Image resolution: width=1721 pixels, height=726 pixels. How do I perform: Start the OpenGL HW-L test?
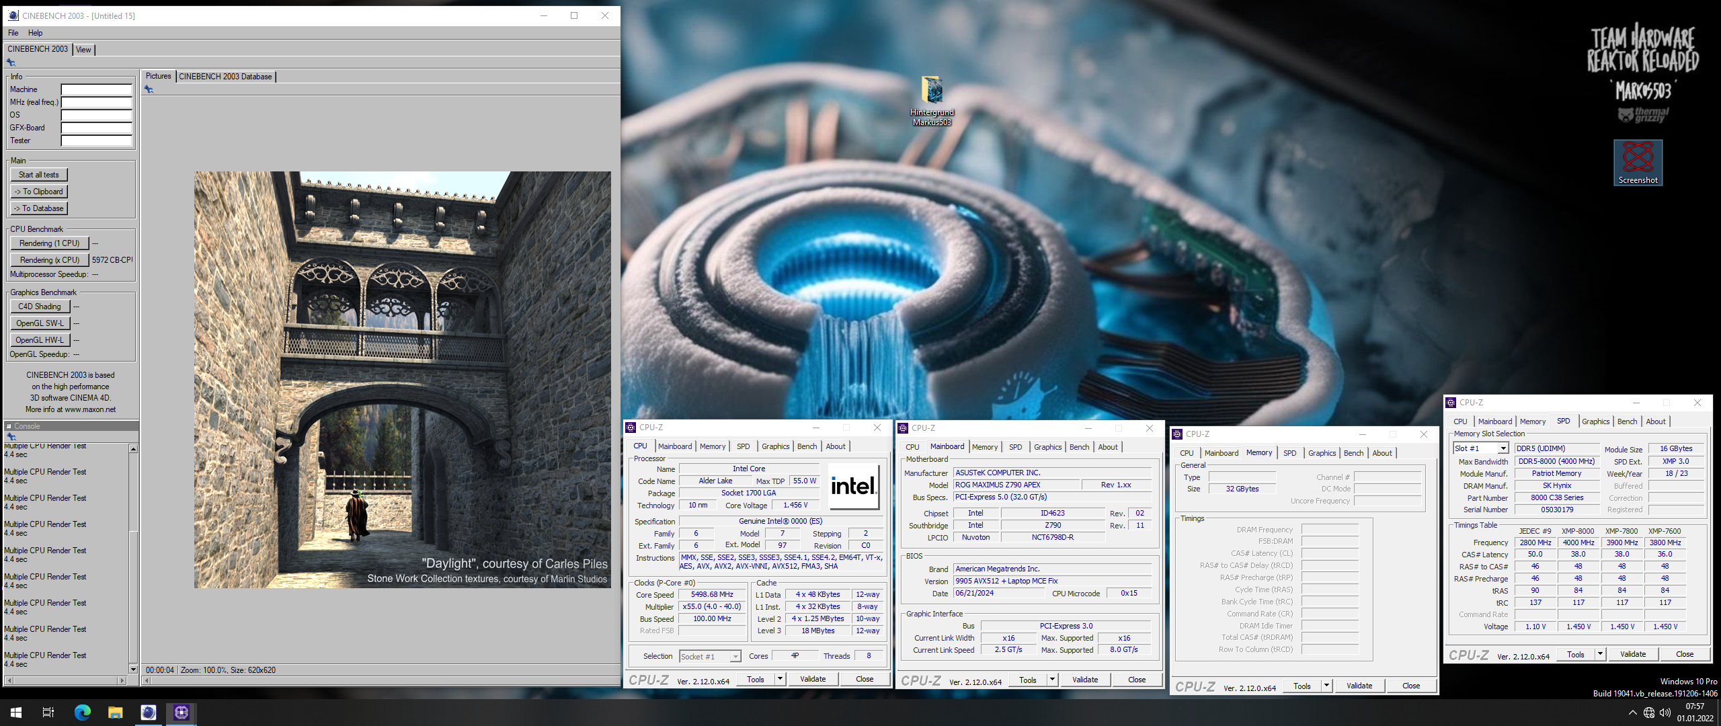40,340
